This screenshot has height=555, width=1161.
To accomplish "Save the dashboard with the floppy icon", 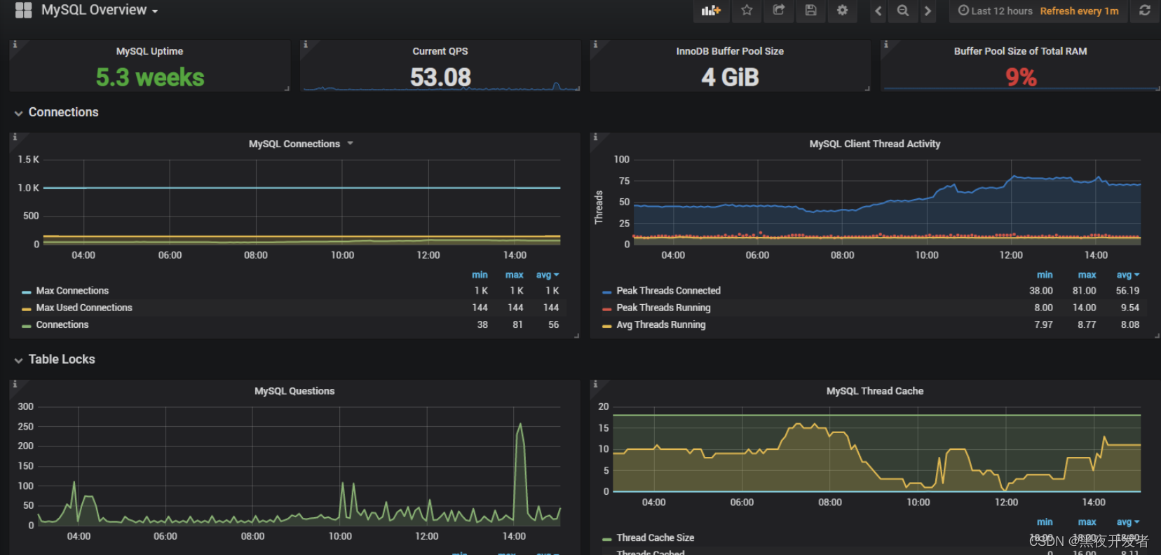I will coord(810,11).
